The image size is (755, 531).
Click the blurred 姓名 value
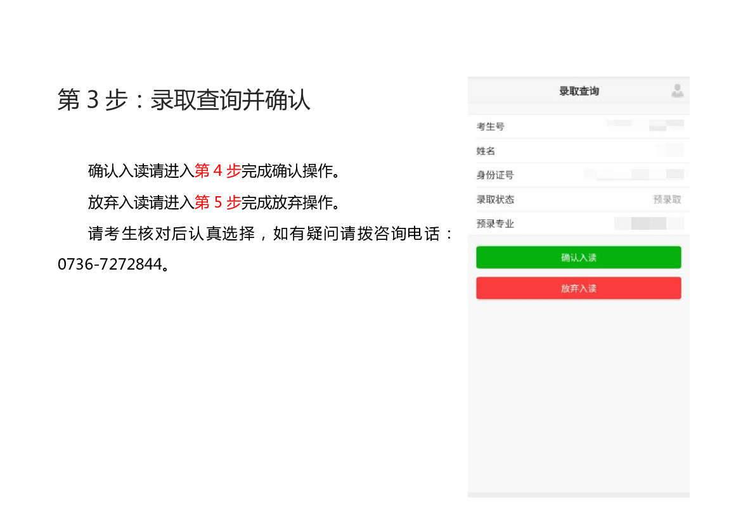coord(671,151)
